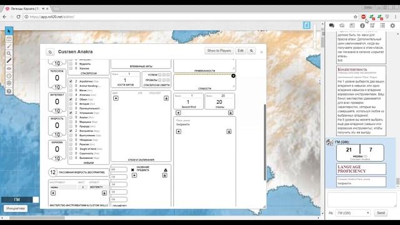Click the magnifier button in sheet header
The width and height of the screenshot is (400, 225).
pos(251,51)
